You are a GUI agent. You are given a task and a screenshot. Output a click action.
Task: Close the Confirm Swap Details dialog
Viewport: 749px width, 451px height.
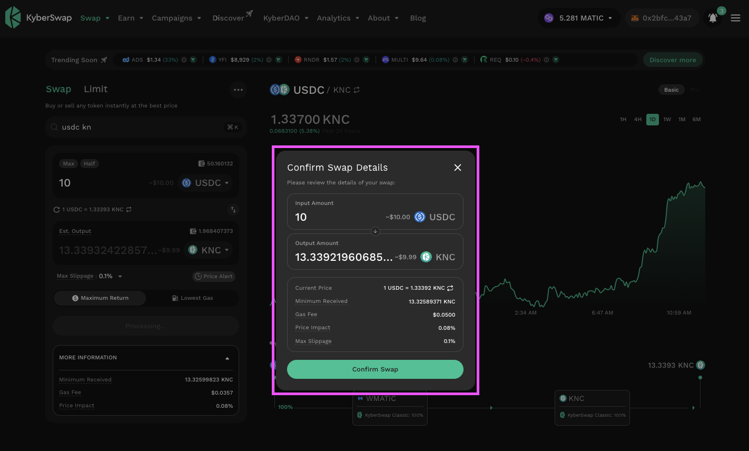457,168
